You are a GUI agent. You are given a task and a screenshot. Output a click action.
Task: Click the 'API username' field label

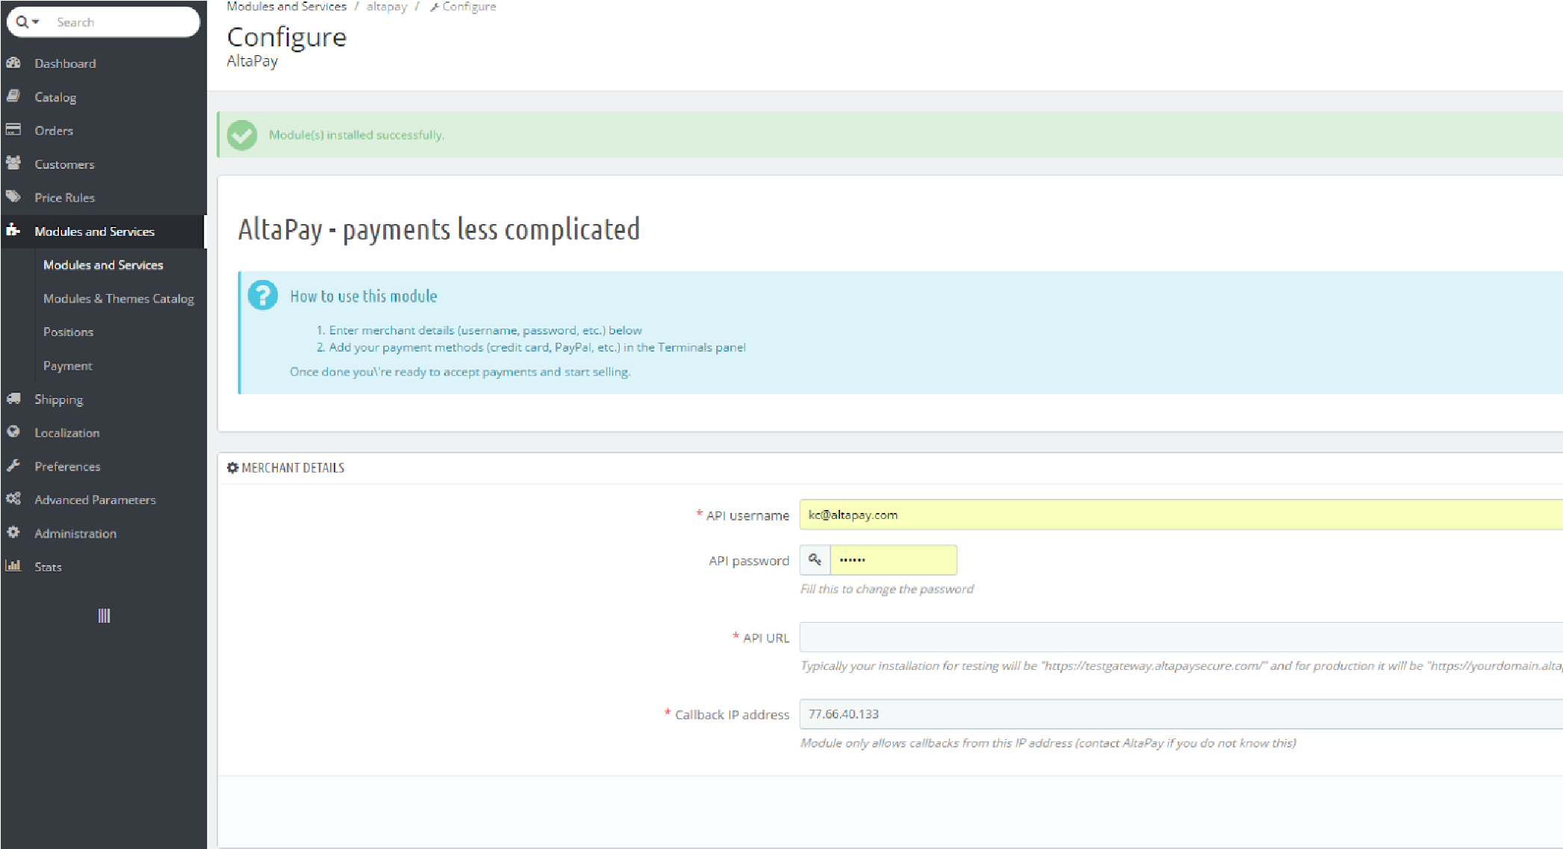tap(748, 516)
